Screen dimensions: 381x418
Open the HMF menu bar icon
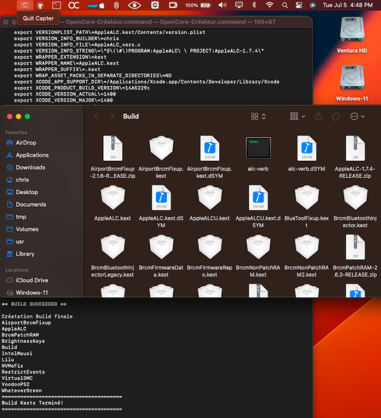96,6
